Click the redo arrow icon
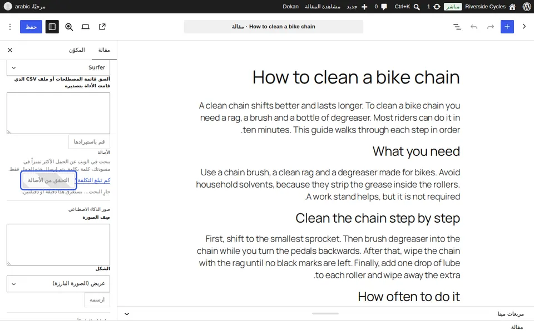Viewport: 534px width, 334px height. tap(490, 27)
